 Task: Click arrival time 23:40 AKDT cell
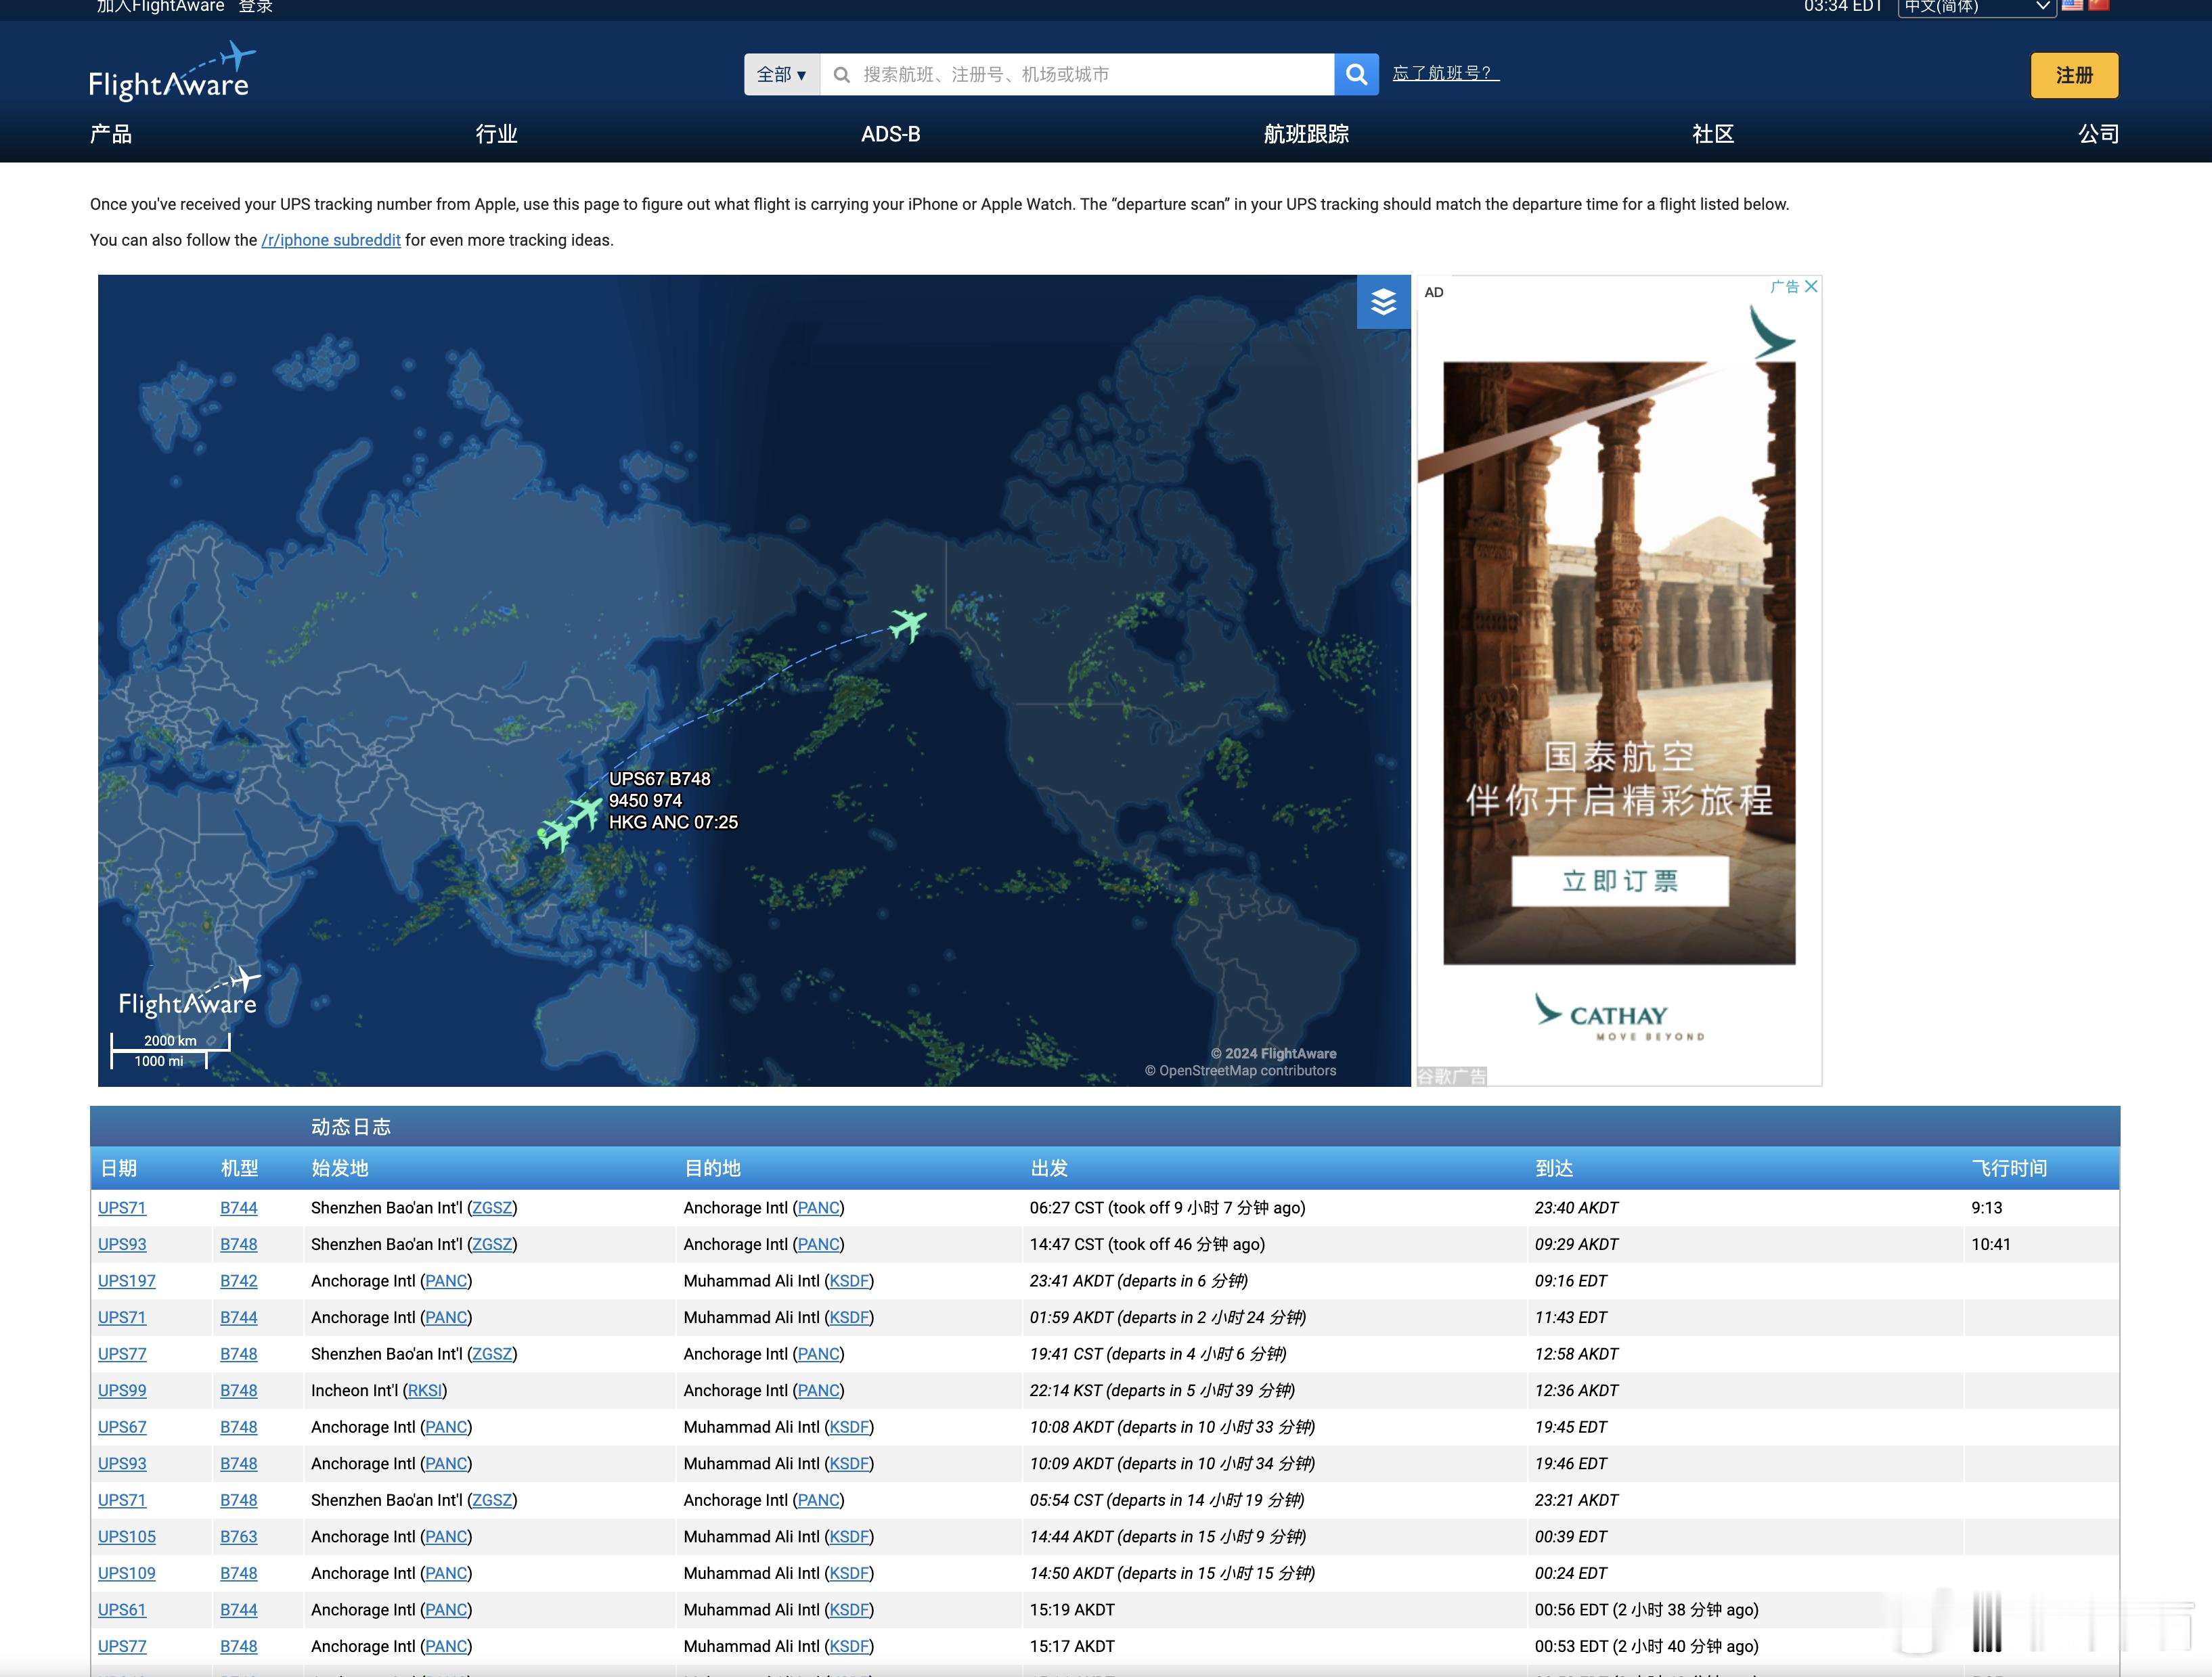[1576, 1208]
